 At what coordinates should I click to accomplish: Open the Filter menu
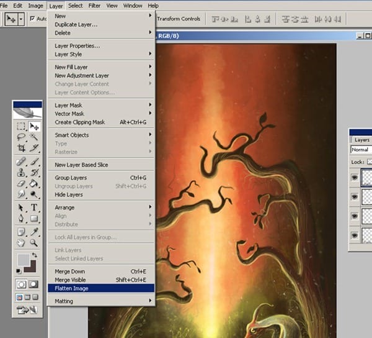(x=94, y=6)
